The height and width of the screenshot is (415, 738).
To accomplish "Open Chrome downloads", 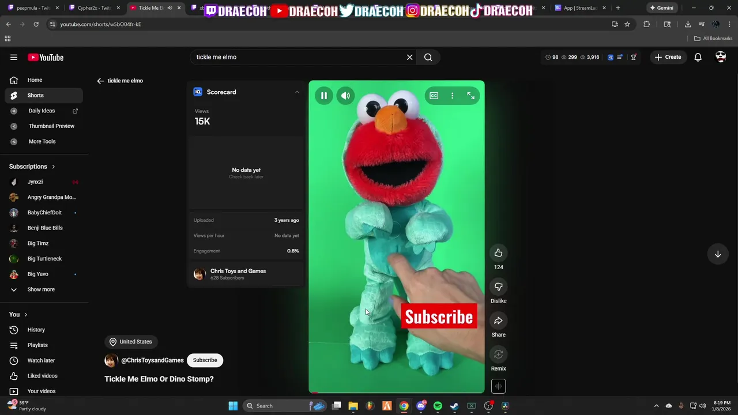I will coord(688,24).
